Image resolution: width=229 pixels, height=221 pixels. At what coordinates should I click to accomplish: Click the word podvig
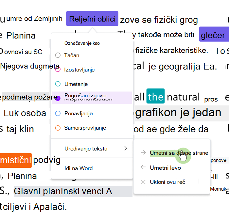(47, 161)
